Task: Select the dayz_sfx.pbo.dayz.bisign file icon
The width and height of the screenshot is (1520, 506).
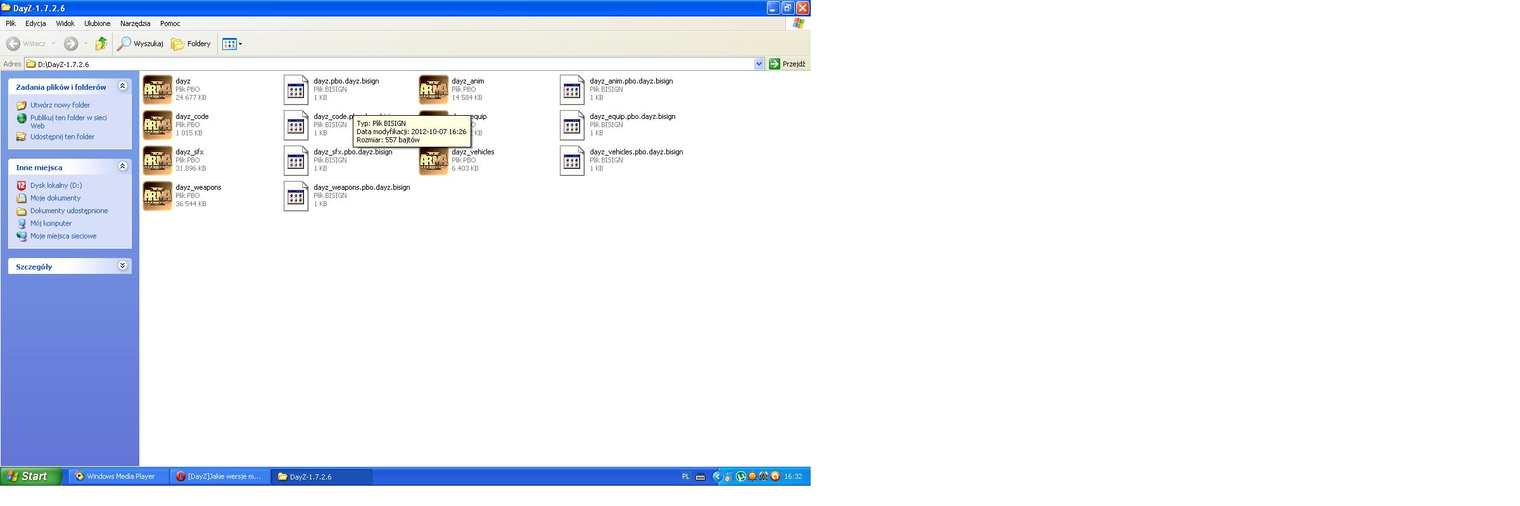Action: pos(296,161)
